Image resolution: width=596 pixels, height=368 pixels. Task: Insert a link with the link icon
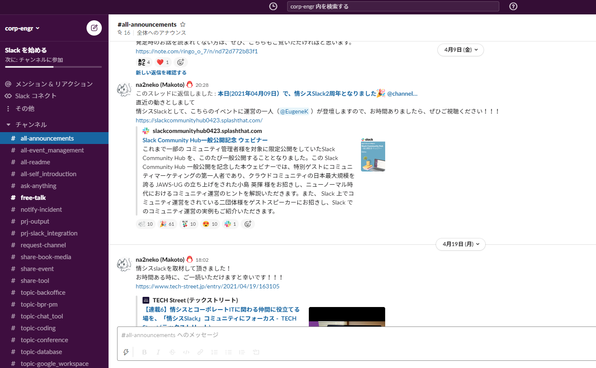tap(200, 352)
